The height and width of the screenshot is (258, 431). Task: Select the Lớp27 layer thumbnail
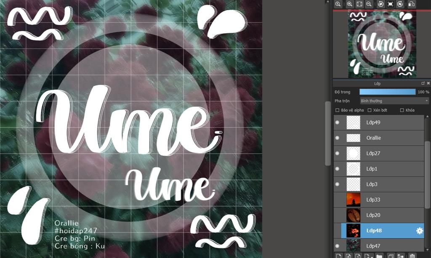353,153
